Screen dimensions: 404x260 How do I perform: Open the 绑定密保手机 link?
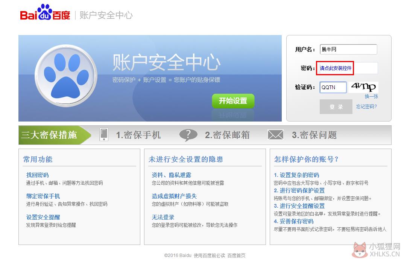click(43, 196)
